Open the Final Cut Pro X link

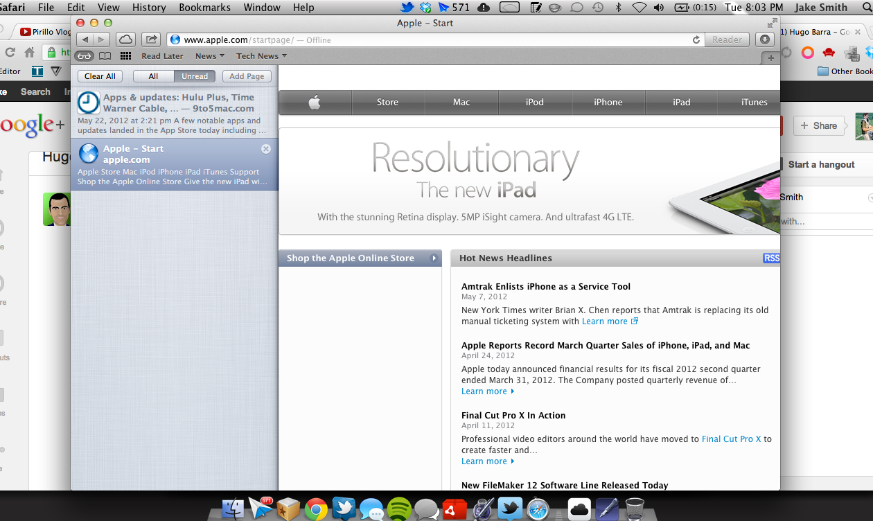[731, 439]
